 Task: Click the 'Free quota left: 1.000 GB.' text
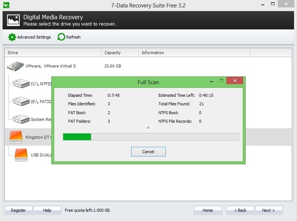88,210
